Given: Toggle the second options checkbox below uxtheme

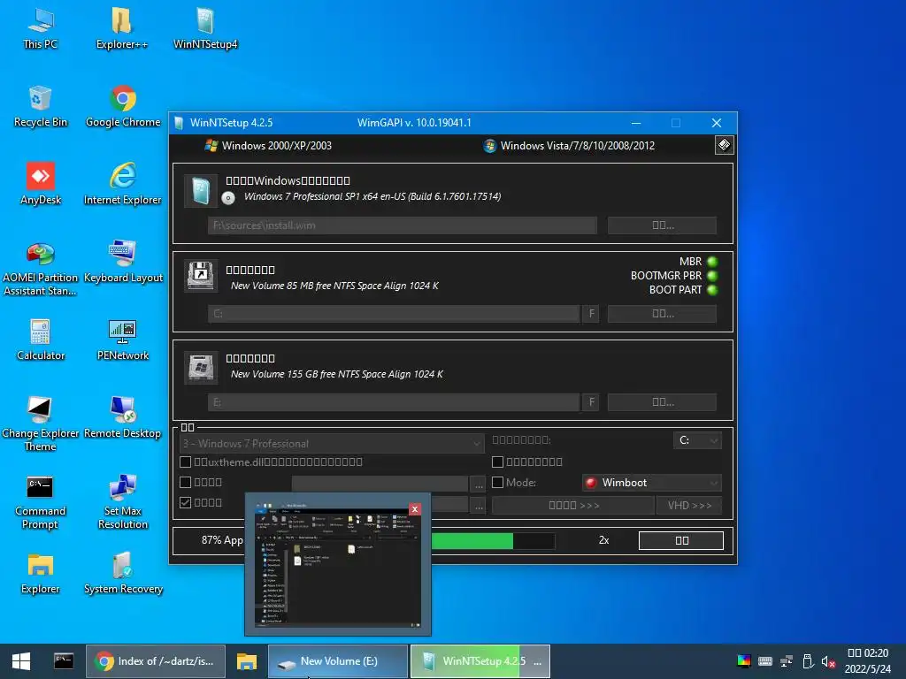Looking at the screenshot, I should tap(186, 482).
